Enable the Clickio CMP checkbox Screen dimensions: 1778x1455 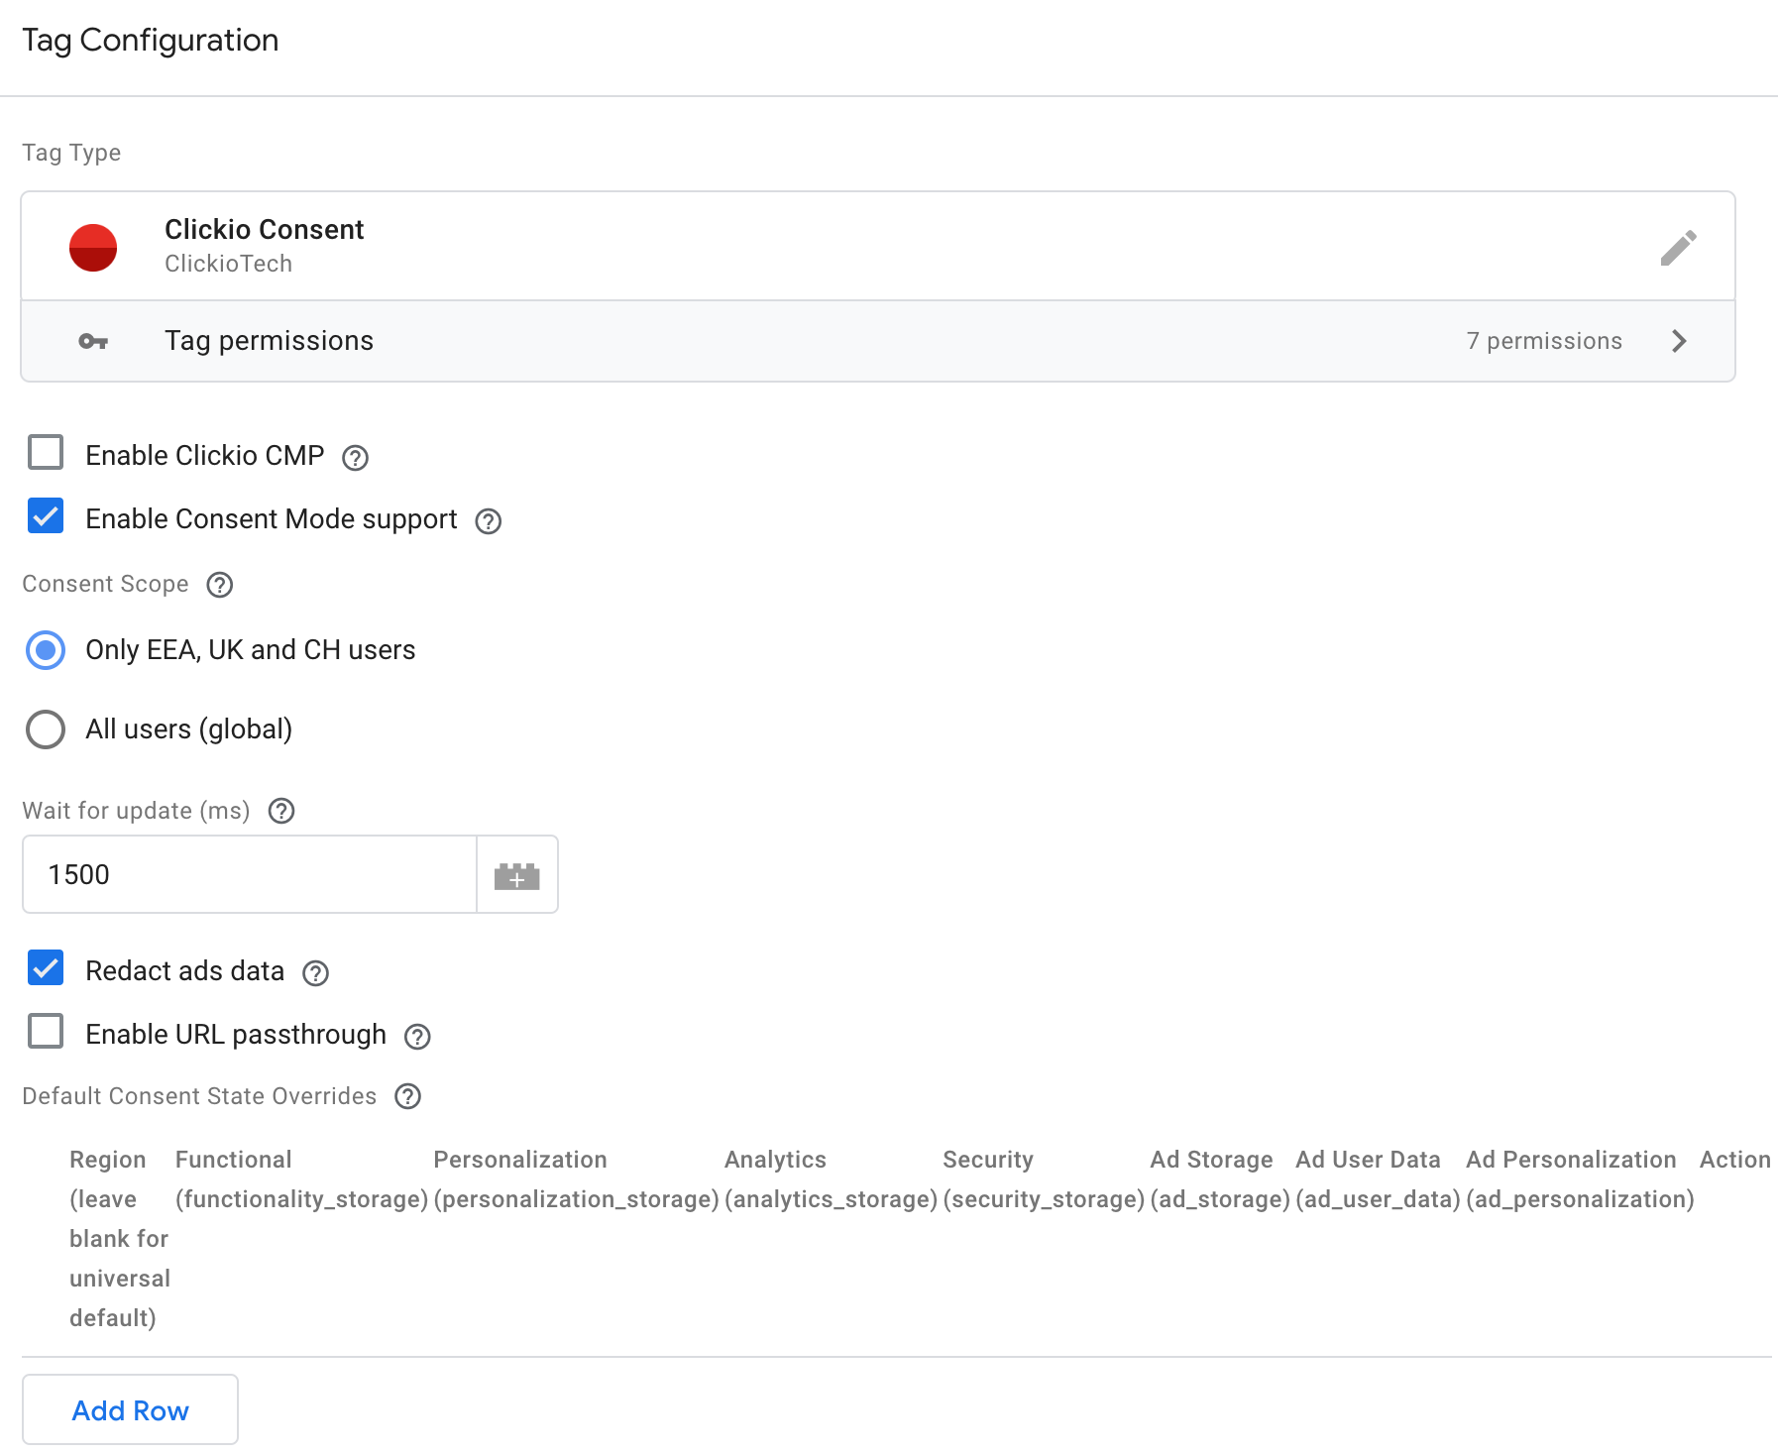(x=46, y=452)
